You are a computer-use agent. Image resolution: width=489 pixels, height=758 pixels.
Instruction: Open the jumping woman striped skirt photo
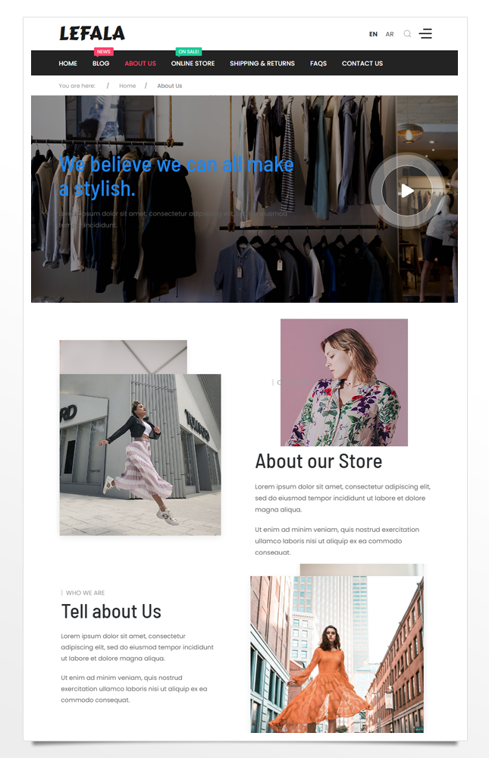(140, 454)
